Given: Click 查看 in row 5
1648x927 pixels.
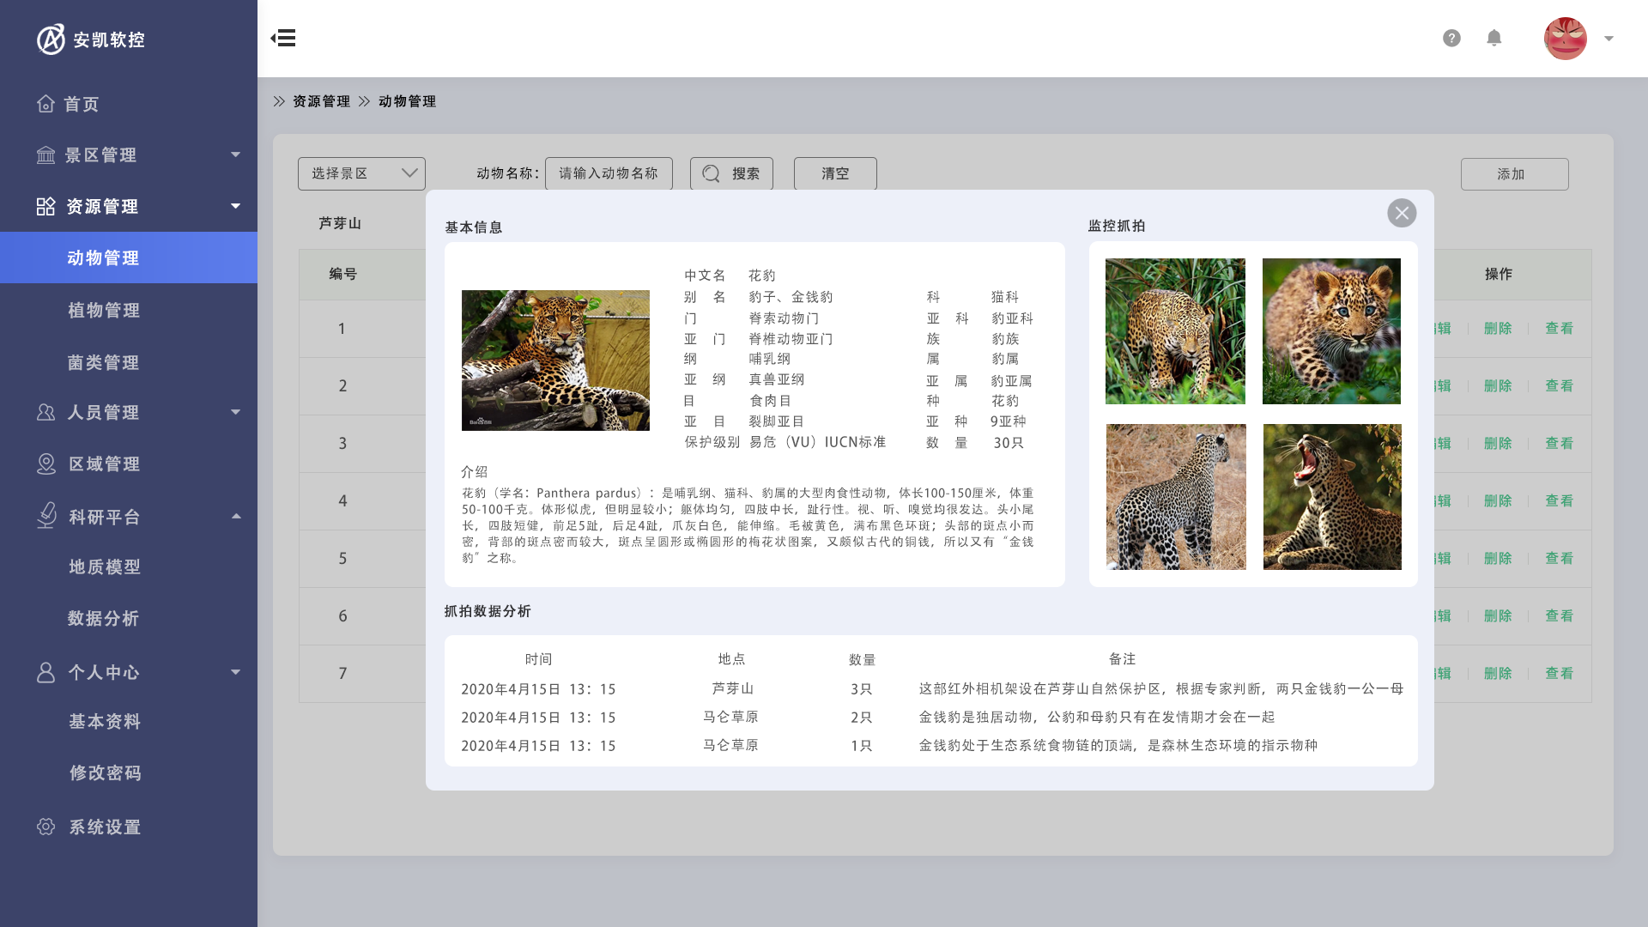Looking at the screenshot, I should (1559, 558).
